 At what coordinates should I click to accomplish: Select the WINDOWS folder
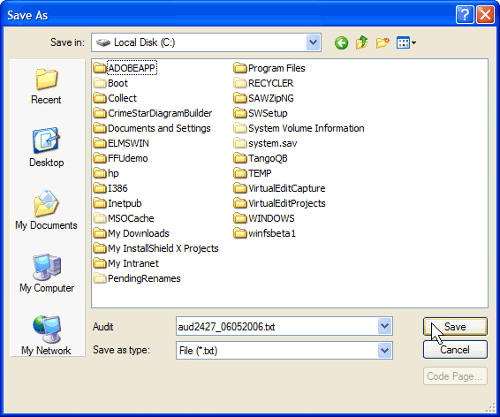264,218
